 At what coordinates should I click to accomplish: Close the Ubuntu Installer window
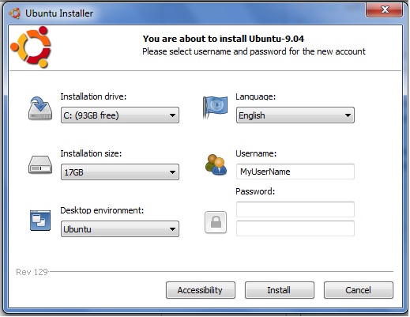tap(385, 10)
